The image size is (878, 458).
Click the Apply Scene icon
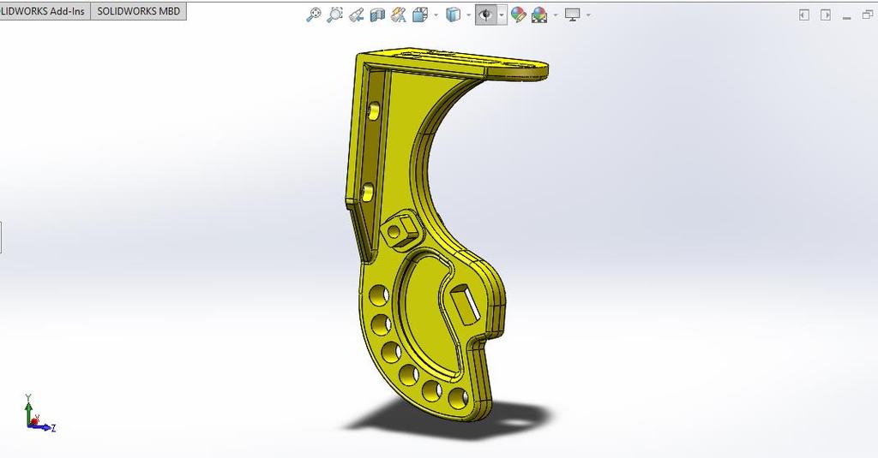[x=540, y=15]
